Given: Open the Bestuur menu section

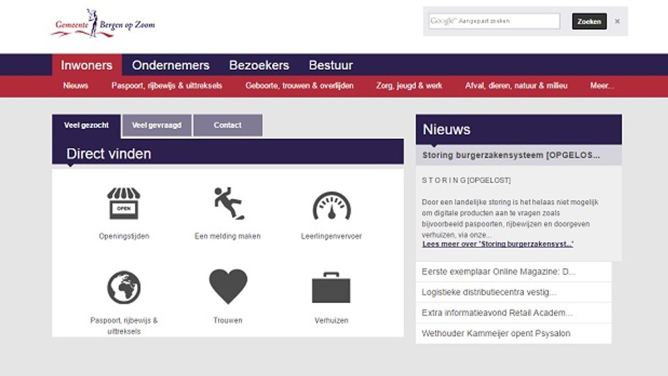Looking at the screenshot, I should point(331,65).
